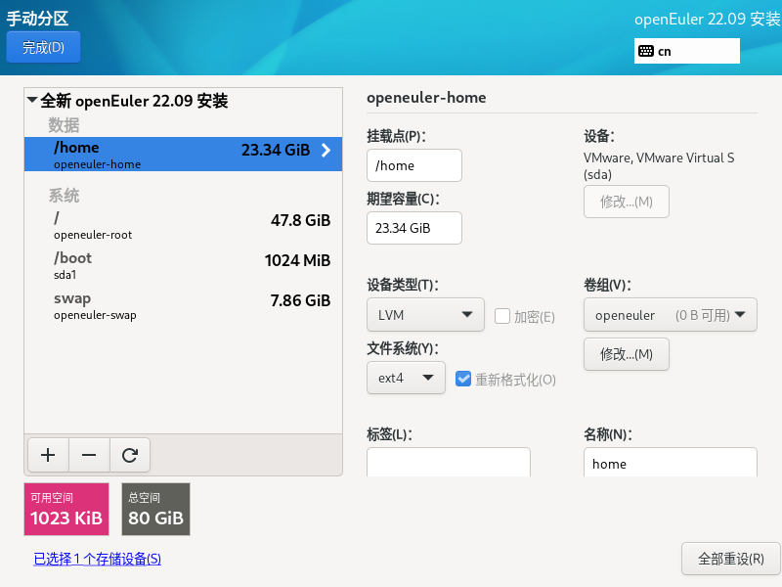
Task: Click the 修改...(M) button under 卷组
Action: pyautogui.click(x=627, y=354)
